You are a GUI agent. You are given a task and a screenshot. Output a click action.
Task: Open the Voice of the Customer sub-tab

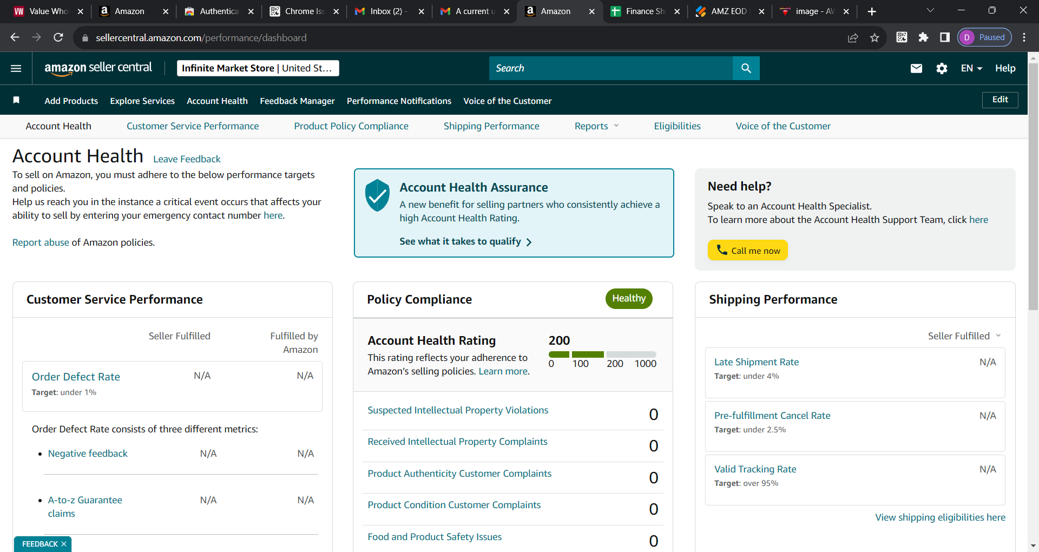click(x=783, y=126)
